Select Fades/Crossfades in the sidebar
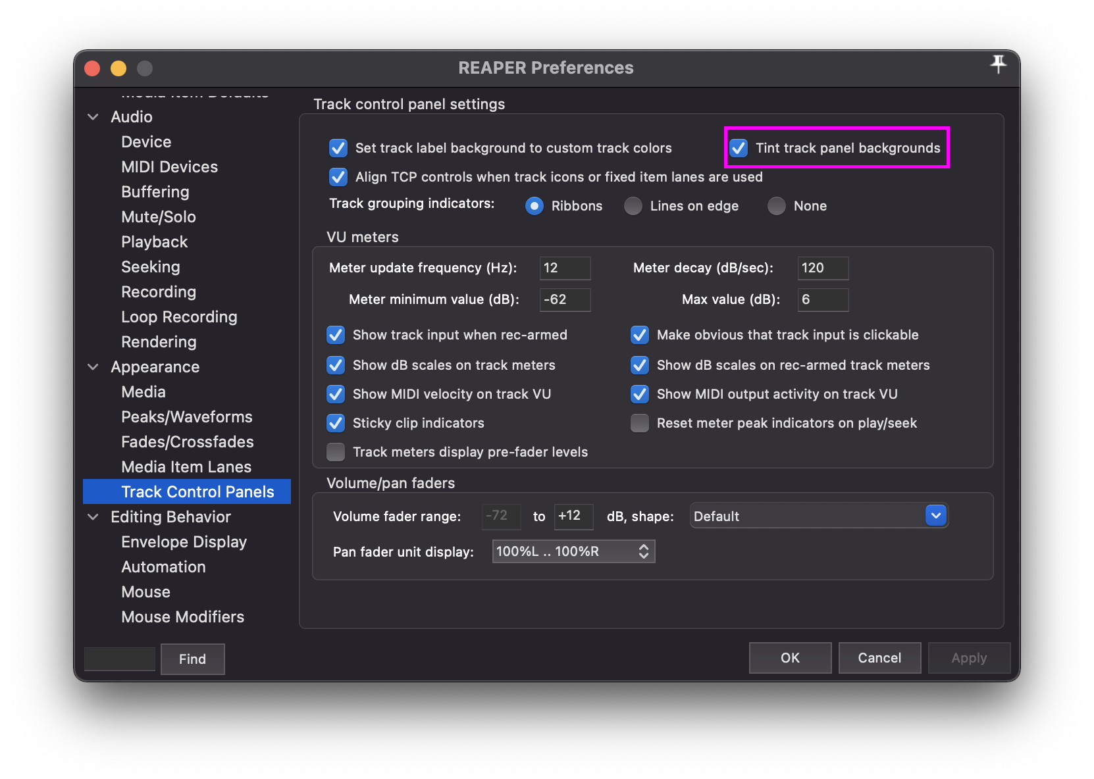The width and height of the screenshot is (1094, 779). pos(188,442)
